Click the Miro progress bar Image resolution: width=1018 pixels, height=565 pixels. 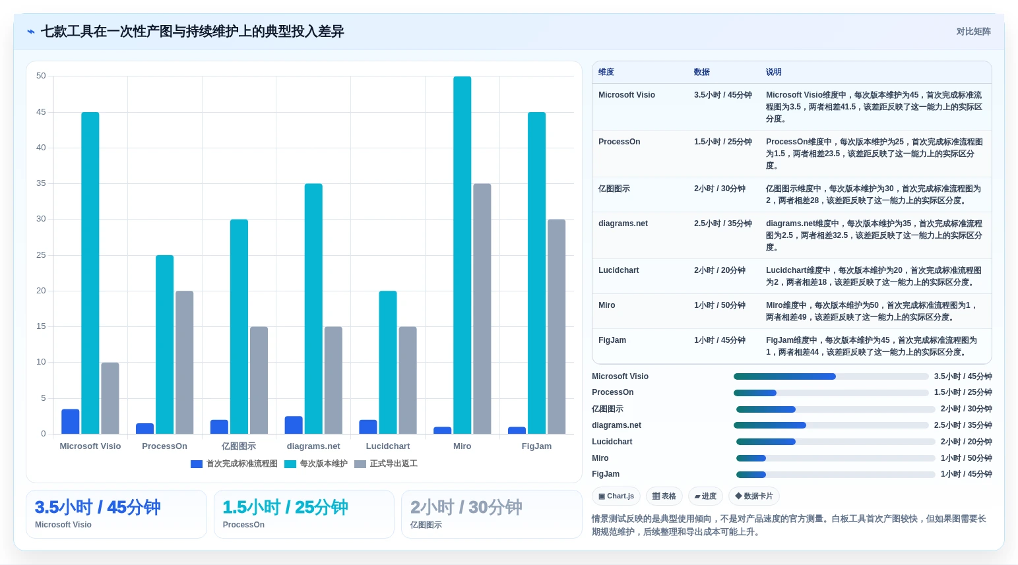tap(833, 458)
